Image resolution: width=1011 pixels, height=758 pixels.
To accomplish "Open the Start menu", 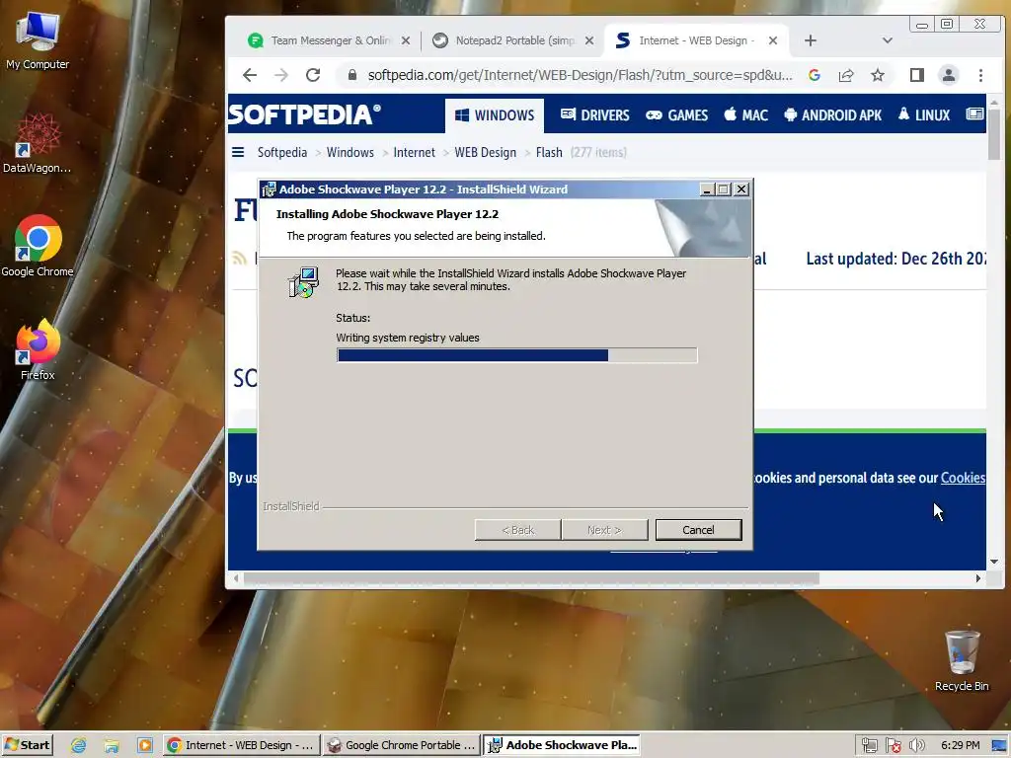I will 28,745.
